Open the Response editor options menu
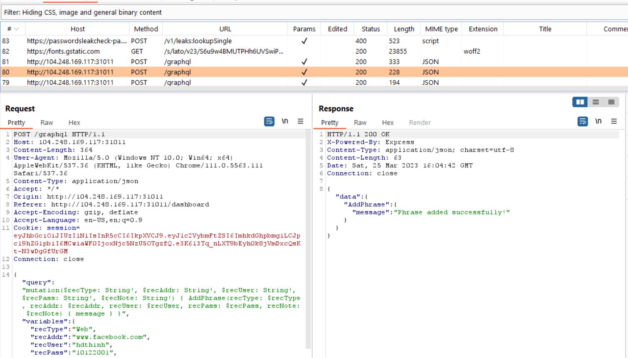Image resolution: width=628 pixels, height=358 pixels. [614, 121]
